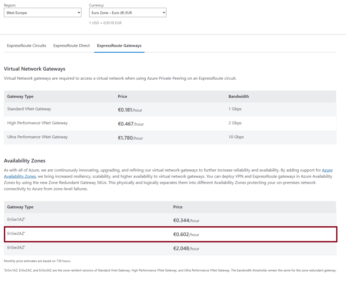Switch to the ExpressRoute Circuits tab
The image size is (346, 281).
[x=26, y=46]
